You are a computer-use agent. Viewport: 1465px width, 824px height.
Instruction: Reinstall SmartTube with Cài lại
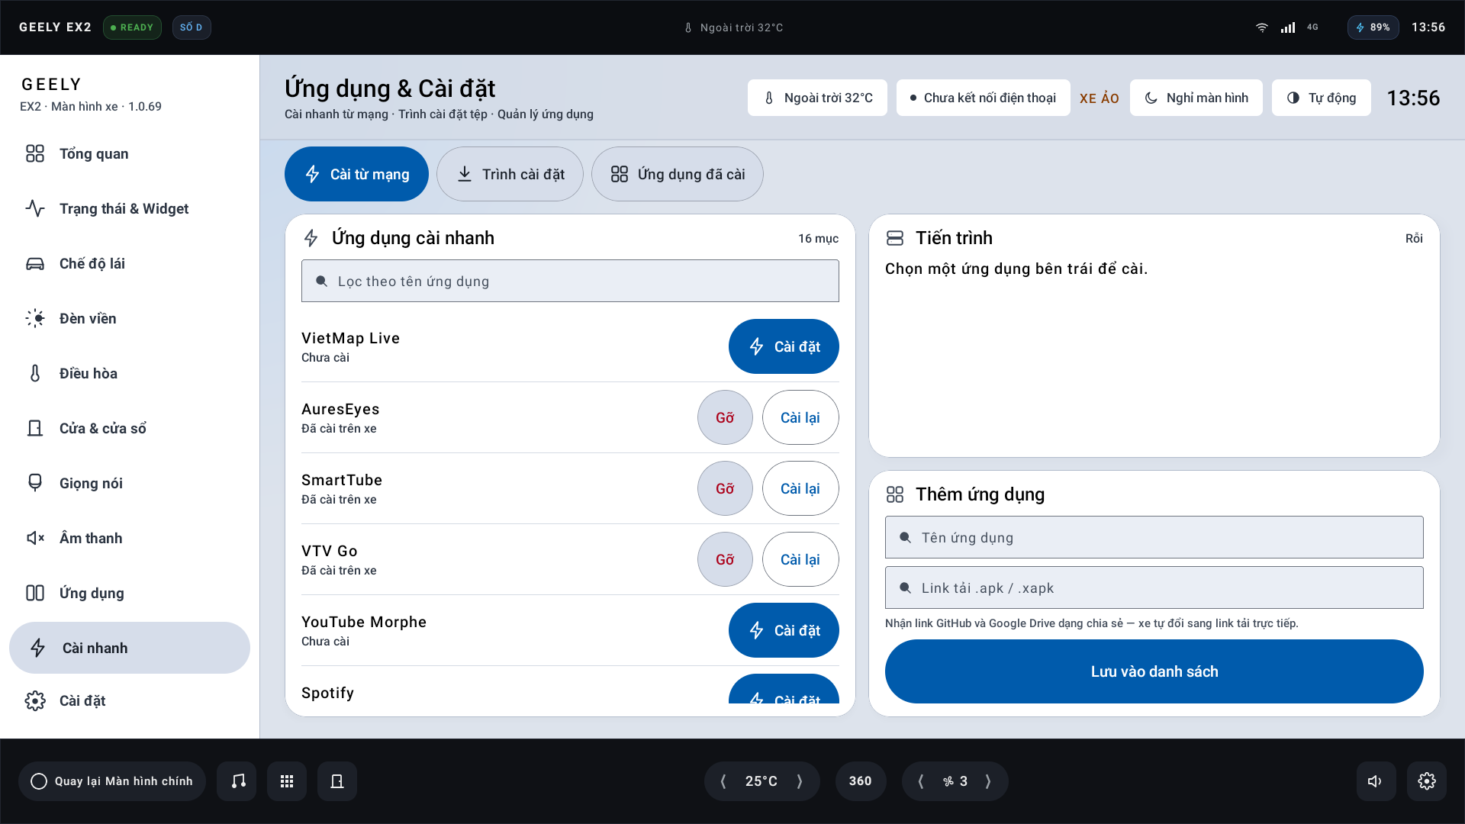click(800, 488)
